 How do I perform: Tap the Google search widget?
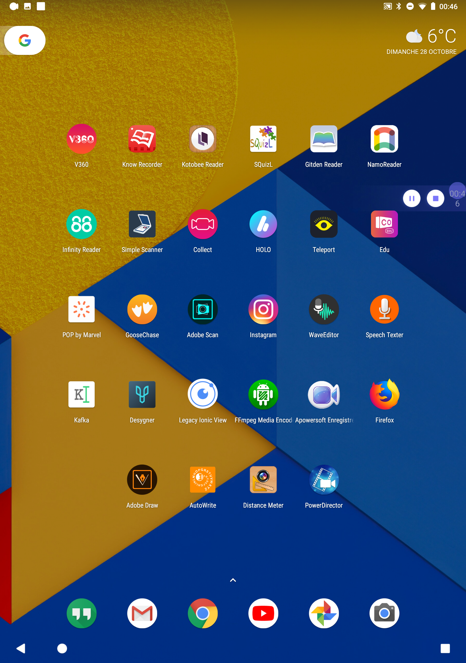pyautogui.click(x=25, y=40)
